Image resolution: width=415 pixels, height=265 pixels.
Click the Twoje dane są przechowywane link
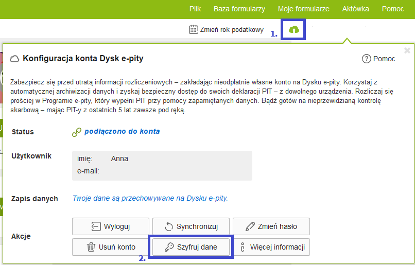tap(150, 198)
